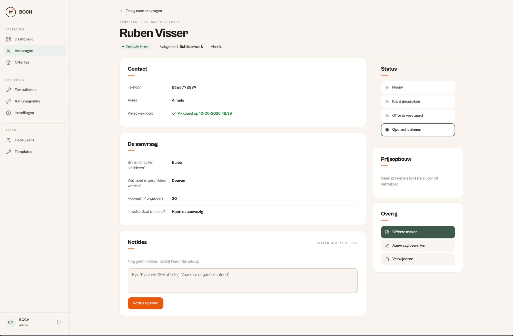Click the Buiten answer value

click(x=177, y=162)
